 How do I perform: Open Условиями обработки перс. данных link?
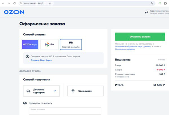point(133,47)
